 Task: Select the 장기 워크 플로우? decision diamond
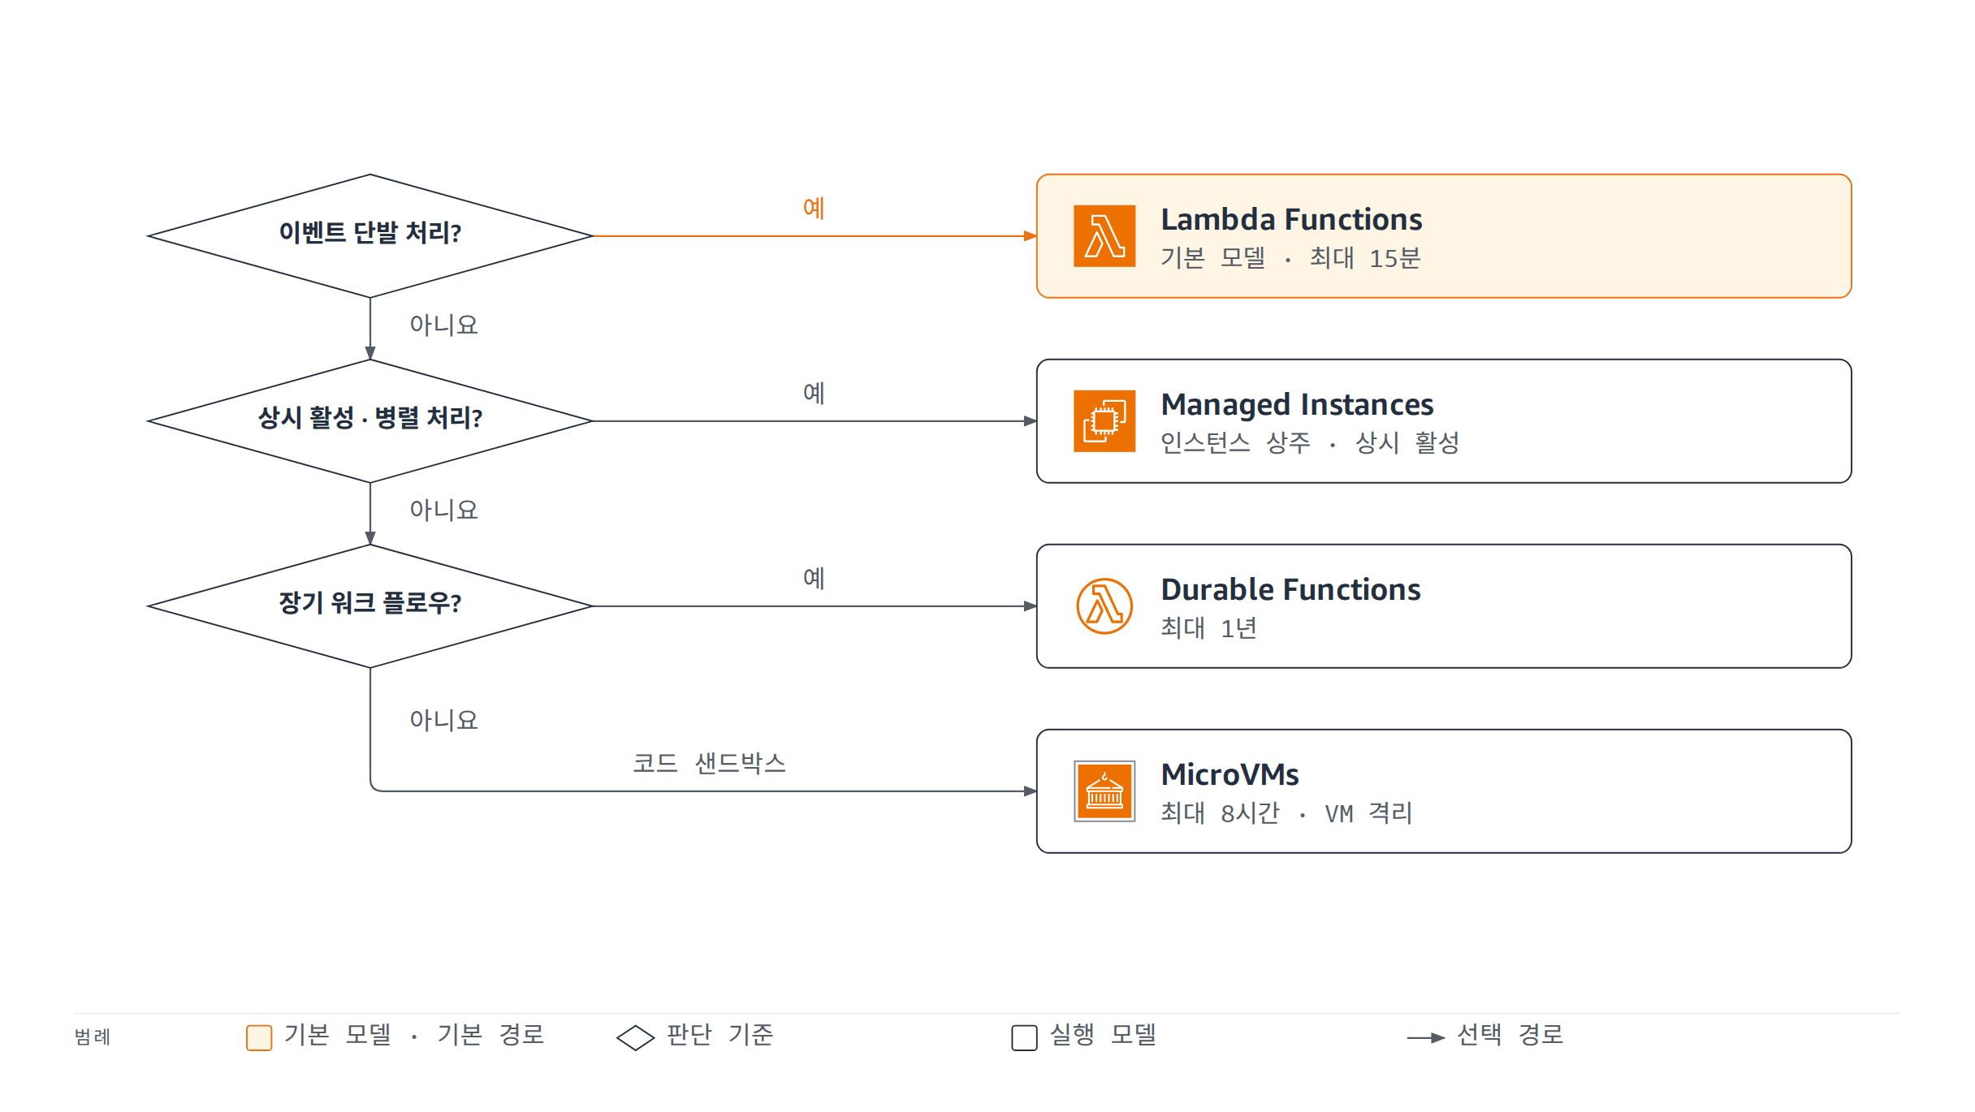click(x=370, y=606)
